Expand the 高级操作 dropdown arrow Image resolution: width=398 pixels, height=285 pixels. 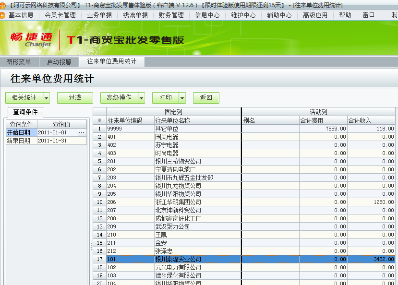(141, 98)
